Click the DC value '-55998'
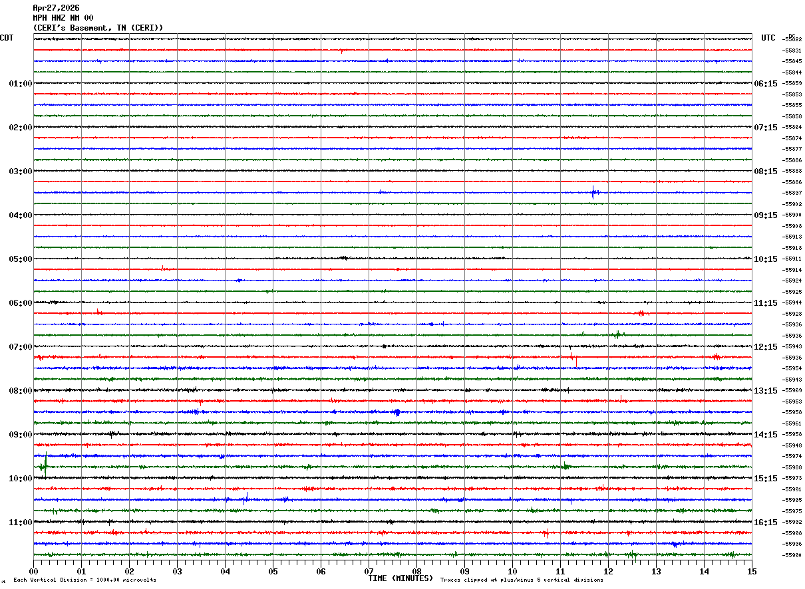805x589 pixels. (x=792, y=533)
